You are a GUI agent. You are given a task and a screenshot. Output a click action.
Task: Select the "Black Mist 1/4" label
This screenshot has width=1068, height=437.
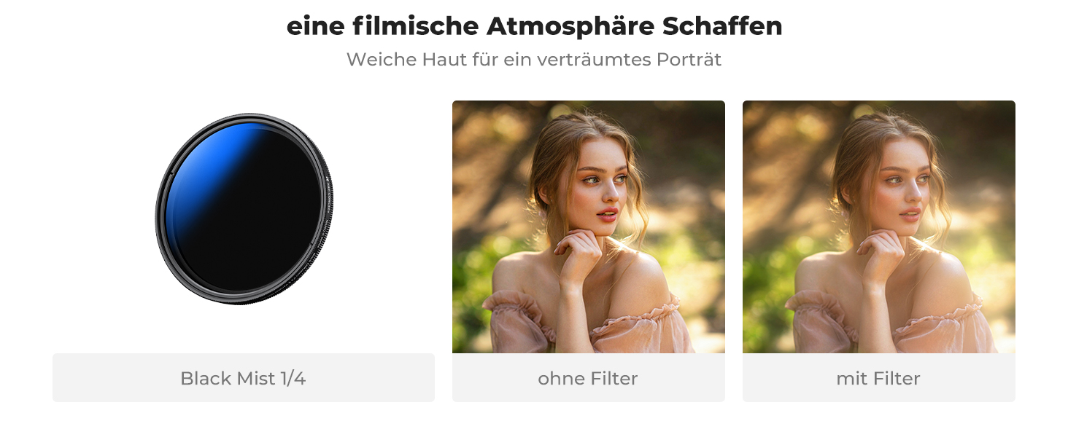tap(243, 378)
